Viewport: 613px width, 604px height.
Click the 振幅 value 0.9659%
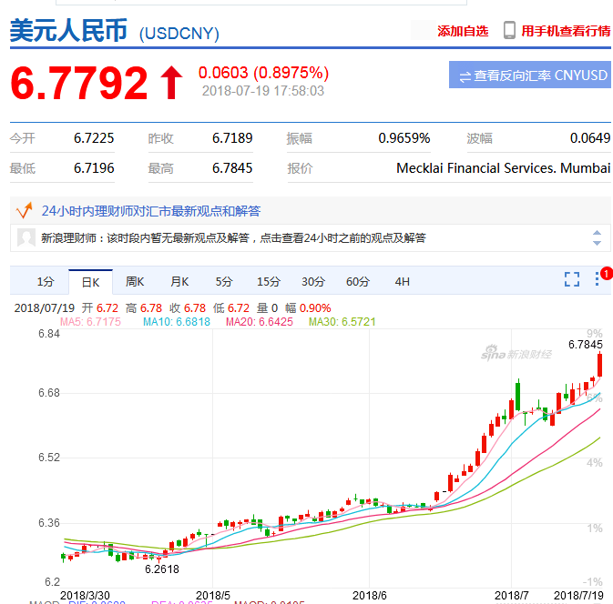(404, 138)
